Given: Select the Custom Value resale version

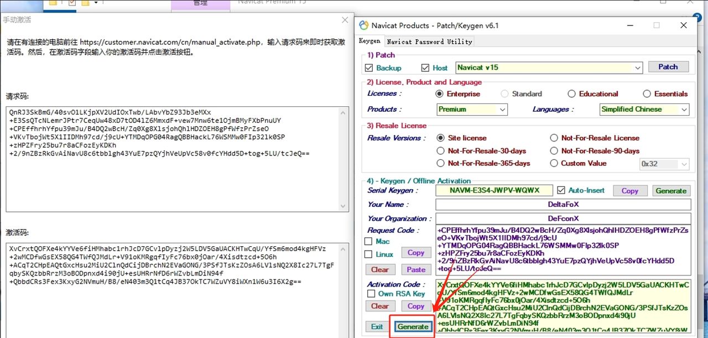Looking at the screenshot, I should click(554, 163).
